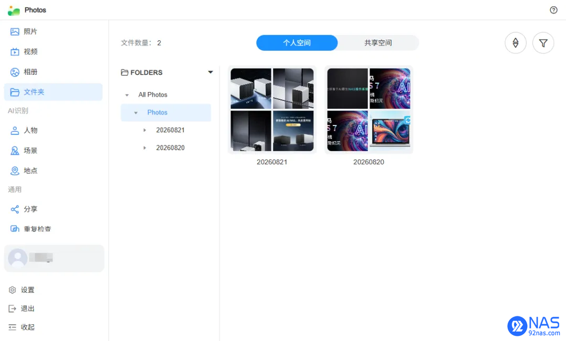The image size is (566, 341).
Task: Click the 分享 share icon
Action: pos(15,209)
